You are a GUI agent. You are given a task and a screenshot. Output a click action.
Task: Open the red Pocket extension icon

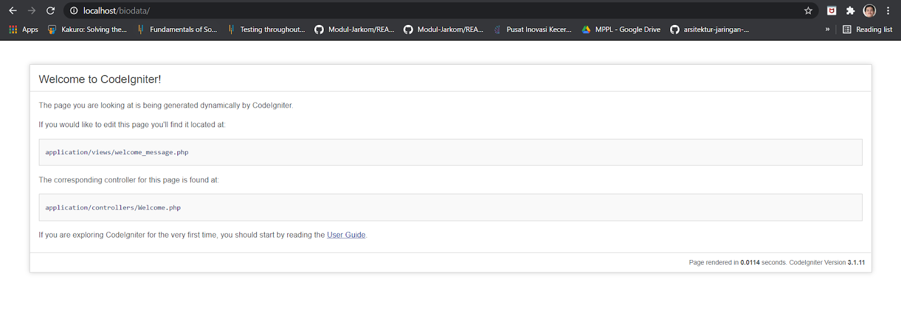[x=832, y=11]
